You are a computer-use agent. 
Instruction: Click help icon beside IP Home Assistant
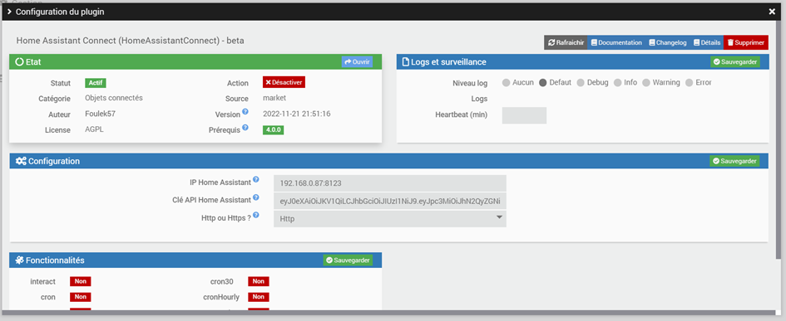pyautogui.click(x=256, y=179)
